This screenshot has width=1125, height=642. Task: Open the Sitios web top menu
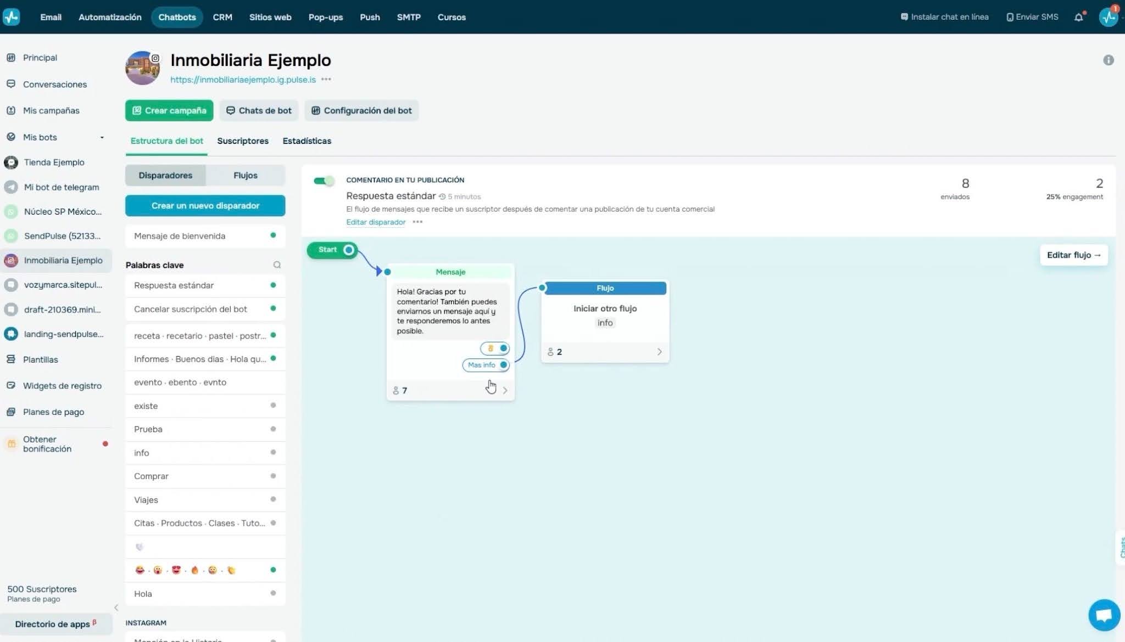pos(270,17)
